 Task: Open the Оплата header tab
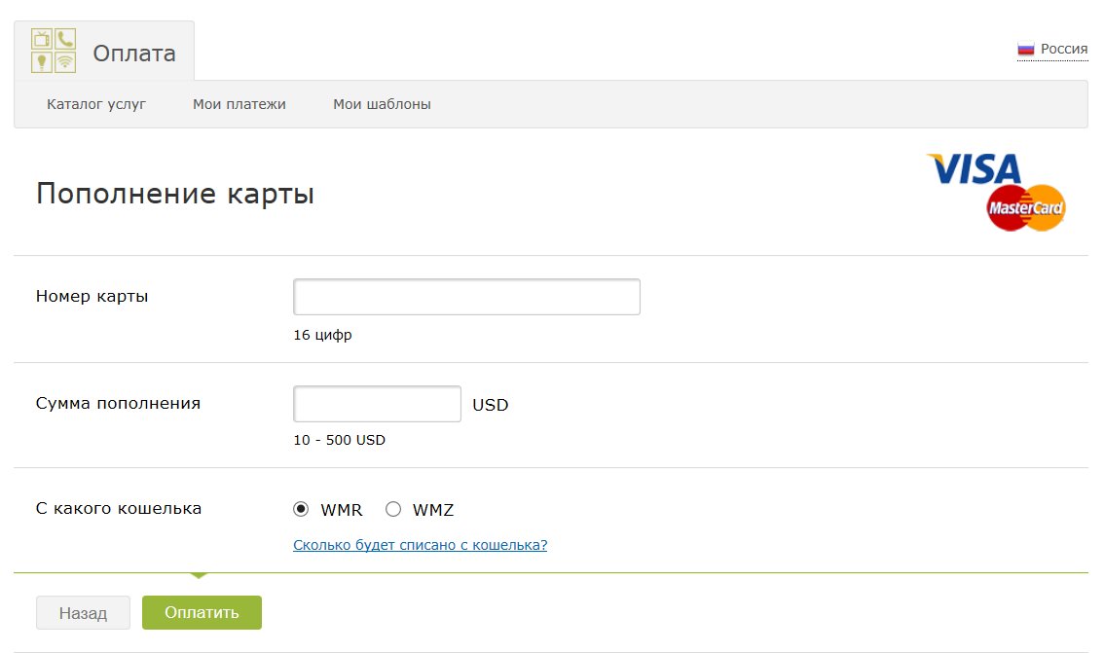(x=104, y=52)
